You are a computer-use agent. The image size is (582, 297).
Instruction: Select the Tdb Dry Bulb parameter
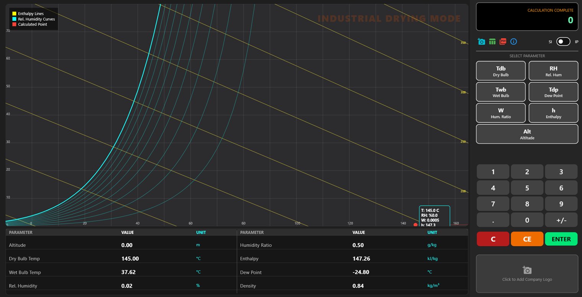pos(500,71)
